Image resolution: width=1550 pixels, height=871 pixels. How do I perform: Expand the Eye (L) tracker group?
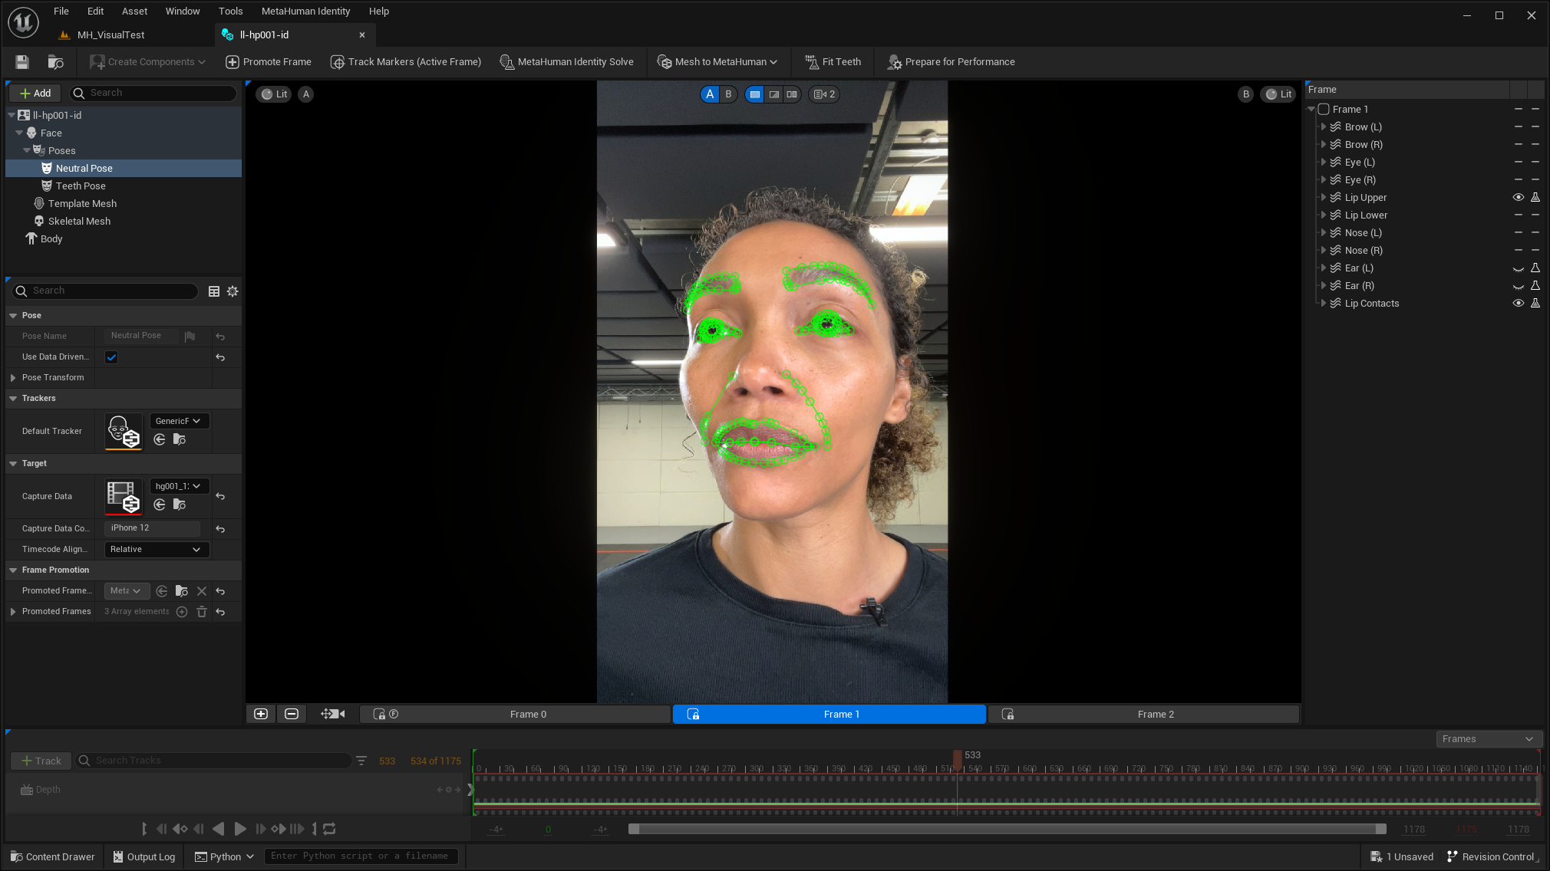click(1324, 162)
